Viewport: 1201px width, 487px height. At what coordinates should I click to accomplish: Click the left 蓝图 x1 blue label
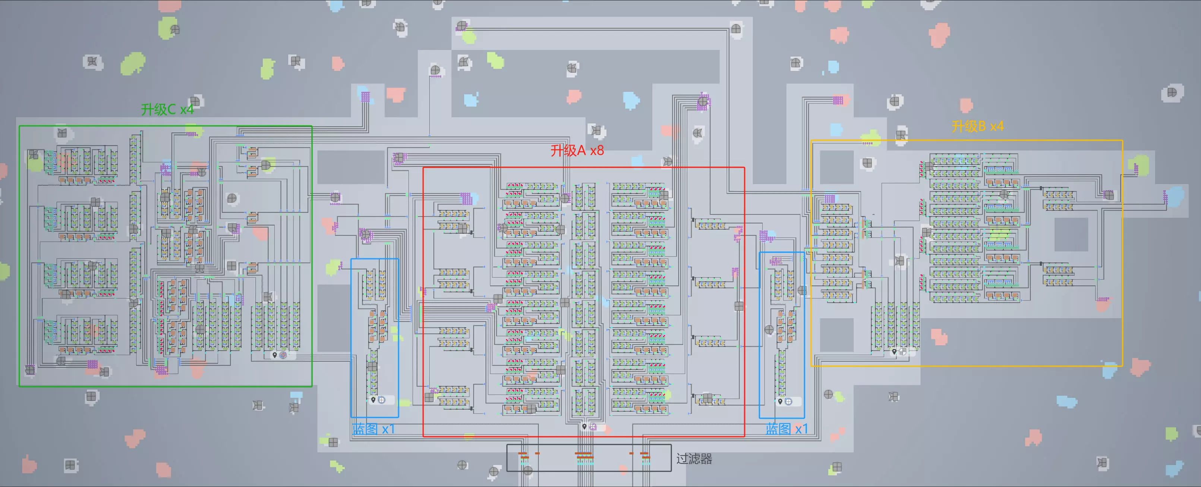pyautogui.click(x=373, y=429)
